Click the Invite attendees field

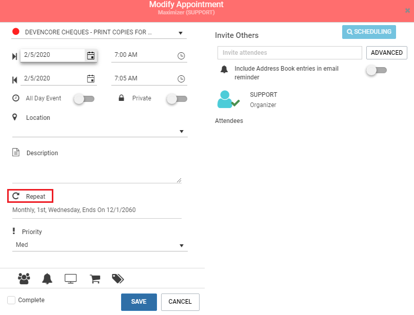[x=290, y=53]
